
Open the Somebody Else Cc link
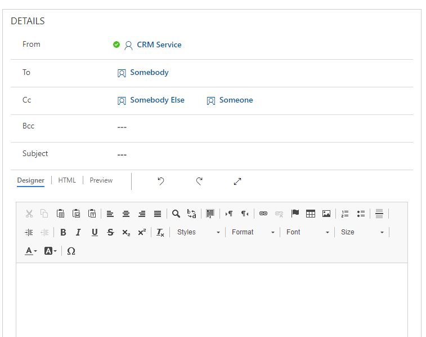157,100
